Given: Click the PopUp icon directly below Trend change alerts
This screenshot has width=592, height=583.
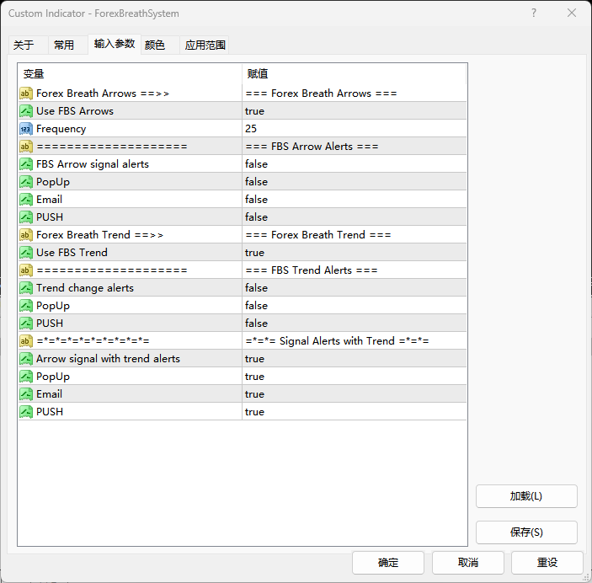Looking at the screenshot, I should pos(25,306).
